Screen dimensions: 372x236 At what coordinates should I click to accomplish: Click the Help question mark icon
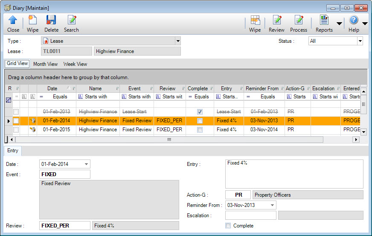[x=354, y=20]
